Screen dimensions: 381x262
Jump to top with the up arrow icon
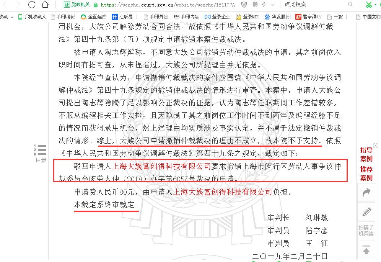[x=366, y=250]
